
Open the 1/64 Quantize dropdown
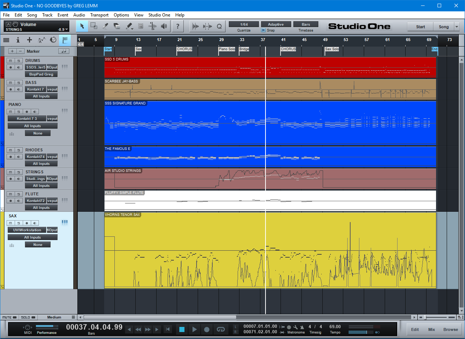pos(244,24)
